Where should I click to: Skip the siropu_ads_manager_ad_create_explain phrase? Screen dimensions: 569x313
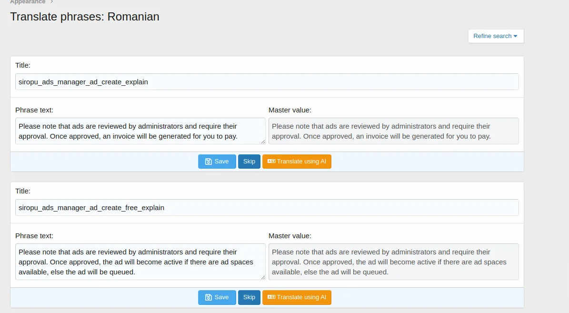(x=249, y=162)
